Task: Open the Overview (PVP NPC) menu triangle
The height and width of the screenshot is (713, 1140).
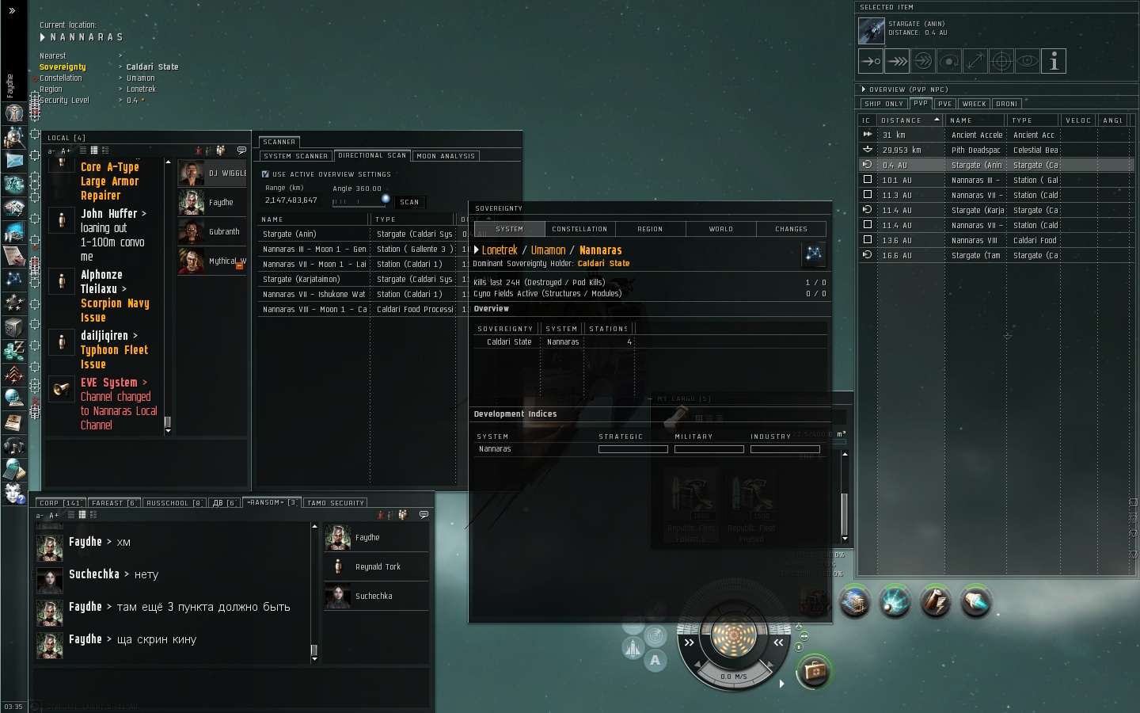Action: click(864, 90)
